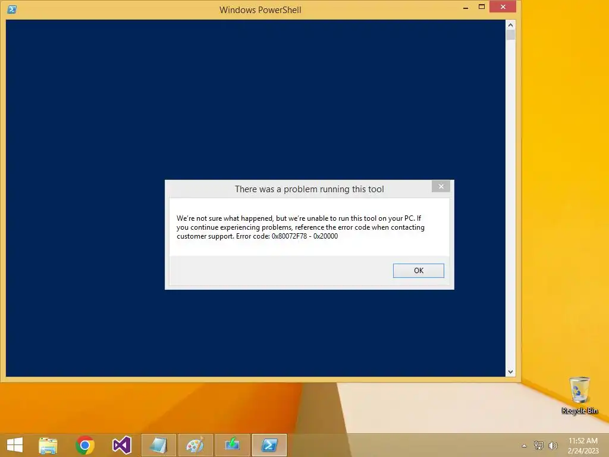Open the volume speaker tray icon
Image resolution: width=609 pixels, height=457 pixels.
[553, 445]
